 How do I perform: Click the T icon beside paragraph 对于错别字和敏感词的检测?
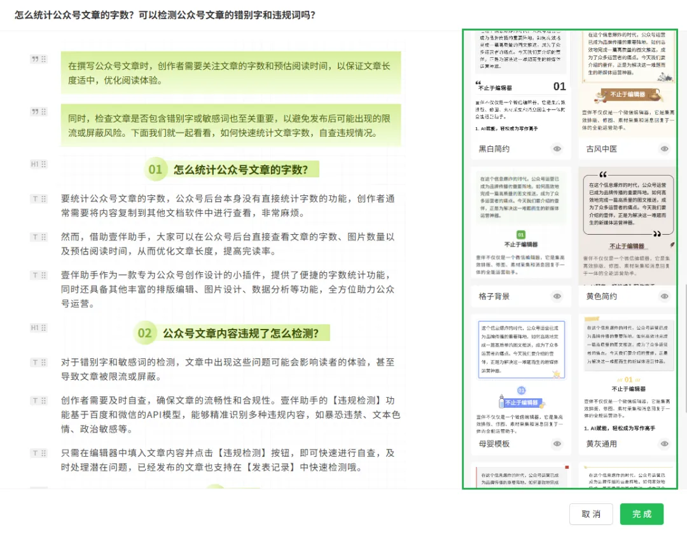(35, 363)
